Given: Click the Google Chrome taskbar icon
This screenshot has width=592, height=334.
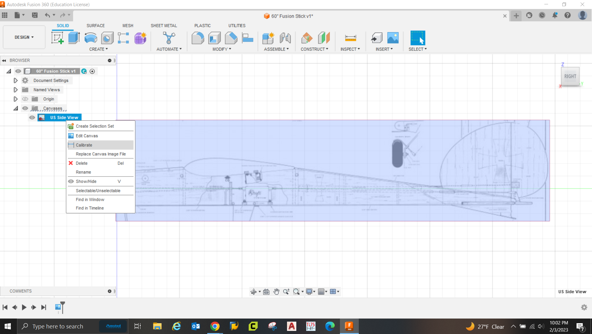Looking at the screenshot, I should [x=215, y=326].
